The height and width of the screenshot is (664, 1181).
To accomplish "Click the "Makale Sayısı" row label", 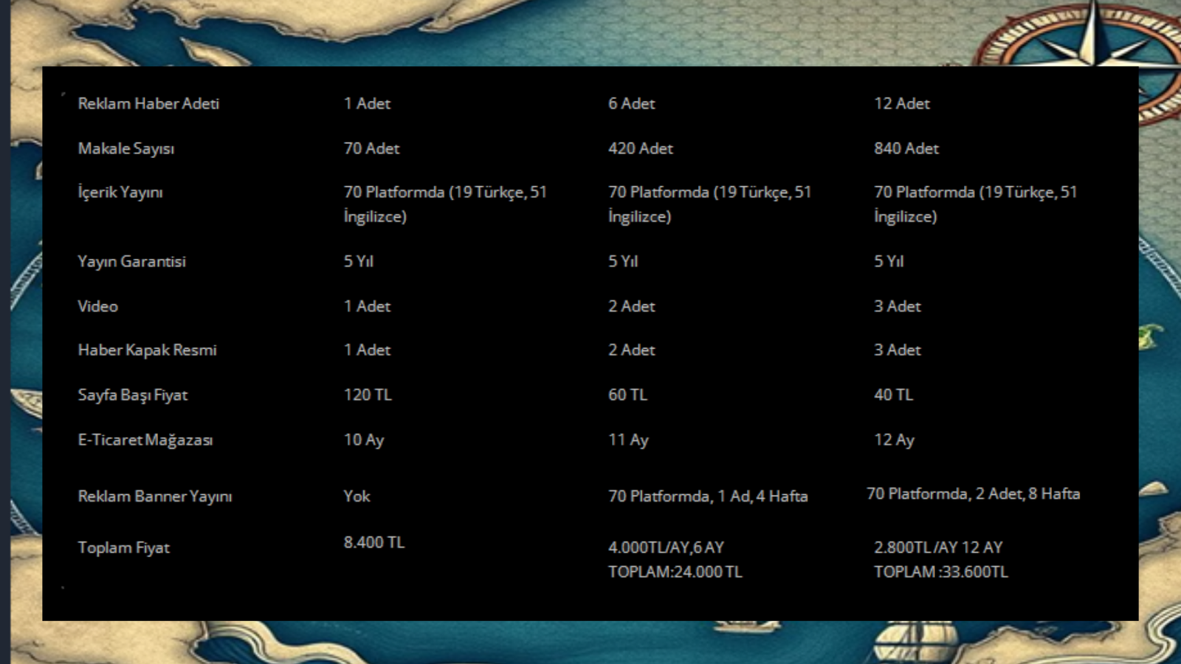I will 126,148.
